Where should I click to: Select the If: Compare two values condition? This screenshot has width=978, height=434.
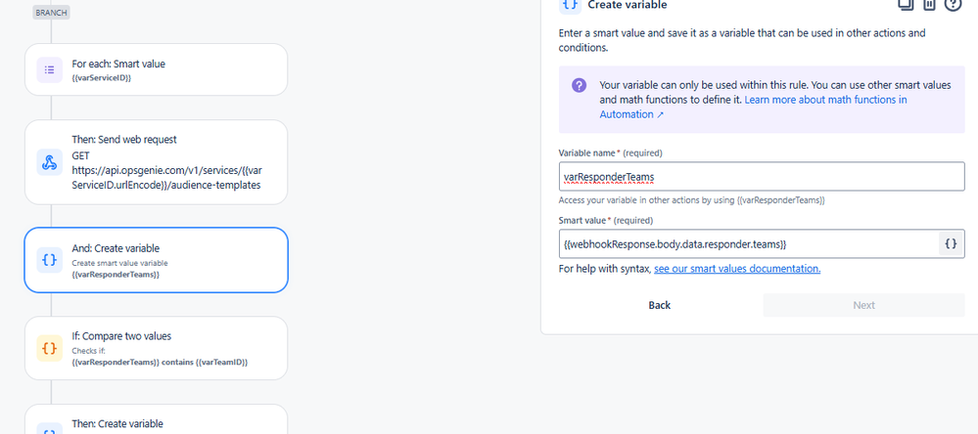click(x=156, y=348)
